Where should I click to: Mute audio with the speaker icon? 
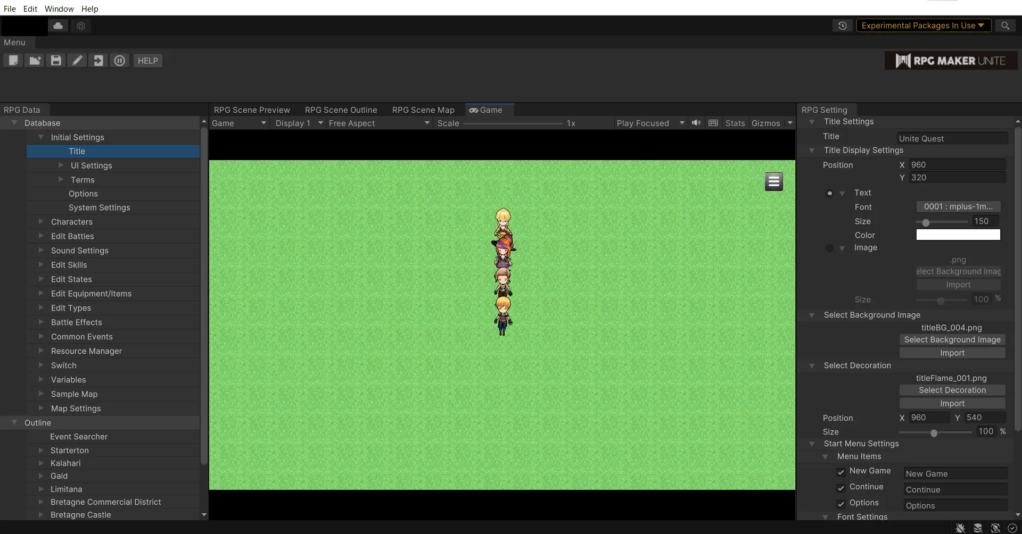[x=696, y=123]
